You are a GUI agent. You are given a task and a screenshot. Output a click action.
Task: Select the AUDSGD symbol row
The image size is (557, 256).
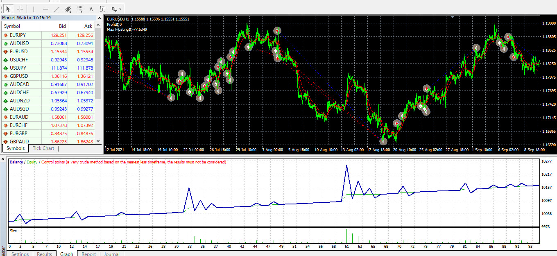click(x=48, y=109)
